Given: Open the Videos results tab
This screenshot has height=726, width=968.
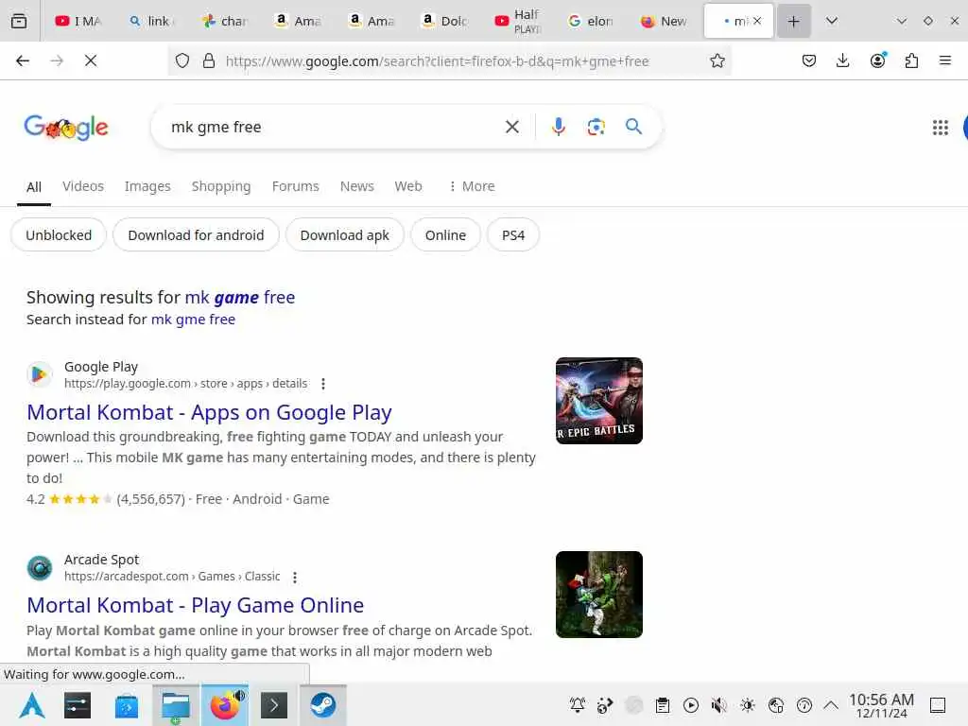Looking at the screenshot, I should 83,186.
